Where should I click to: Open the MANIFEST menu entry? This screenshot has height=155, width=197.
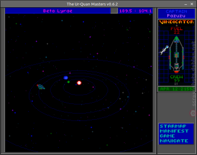point(174,131)
